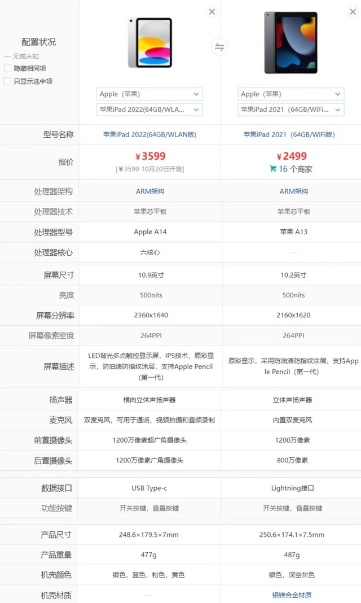
Task: Click ARM架构 link in the iPad 2022 column
Action: point(150,191)
